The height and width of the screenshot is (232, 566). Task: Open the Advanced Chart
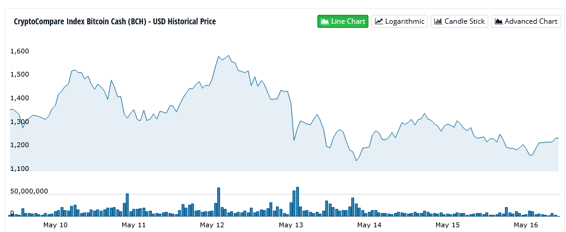pos(526,21)
